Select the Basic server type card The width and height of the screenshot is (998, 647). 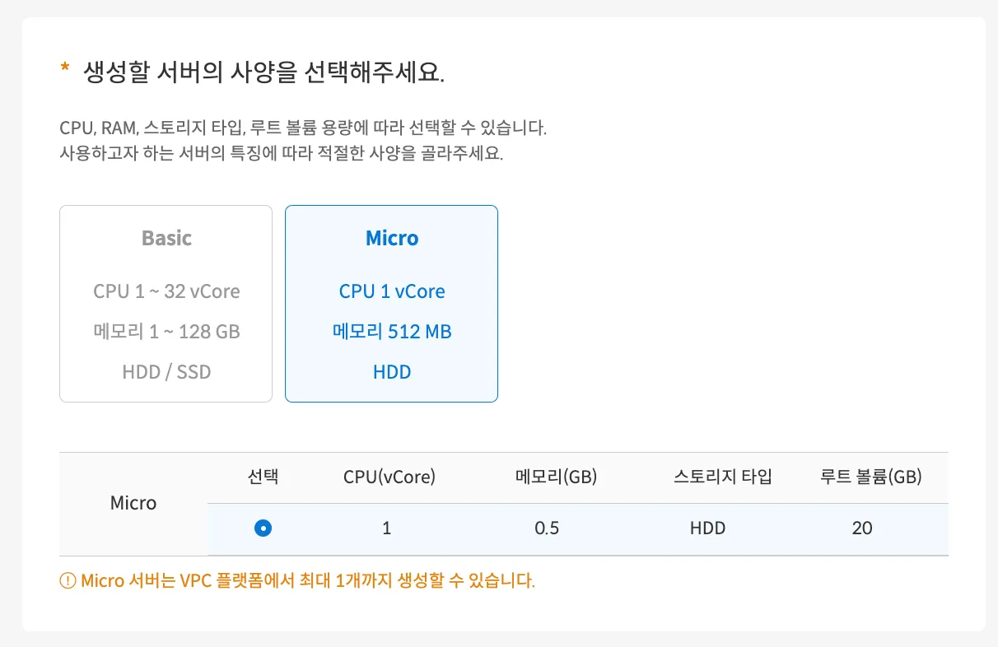tap(166, 304)
